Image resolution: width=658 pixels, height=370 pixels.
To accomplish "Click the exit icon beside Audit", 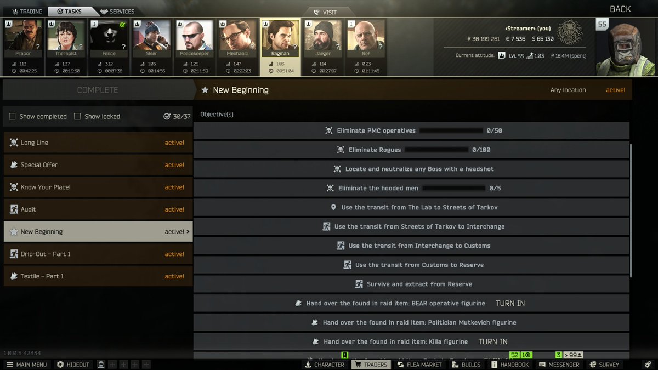I will (x=14, y=209).
